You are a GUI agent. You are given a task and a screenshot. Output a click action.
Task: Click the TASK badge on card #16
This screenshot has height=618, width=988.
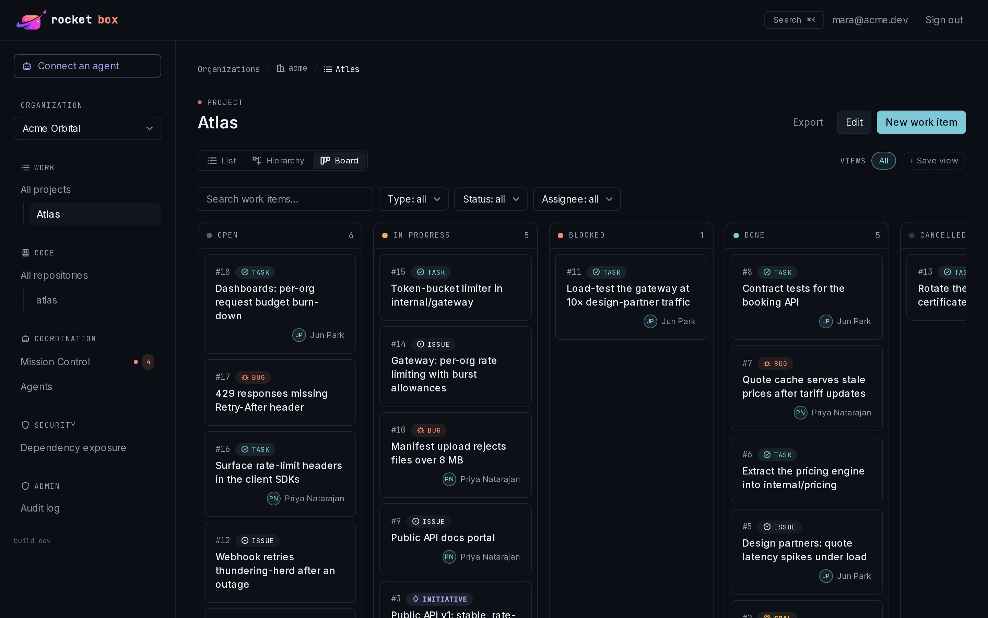pyautogui.click(x=255, y=449)
